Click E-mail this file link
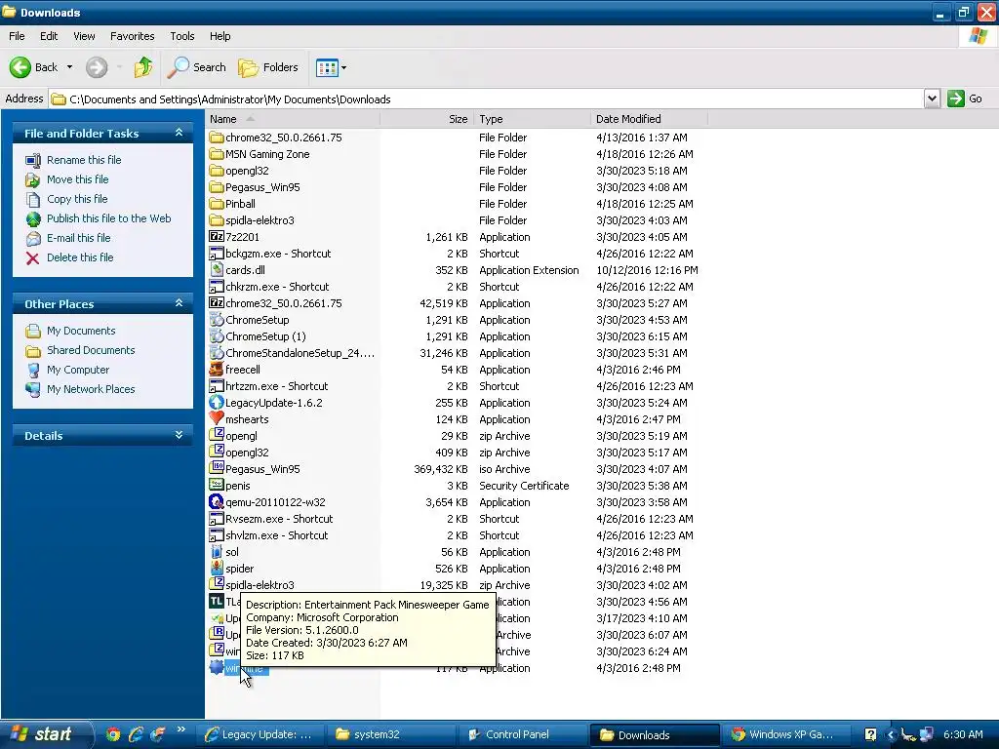 click(x=78, y=238)
